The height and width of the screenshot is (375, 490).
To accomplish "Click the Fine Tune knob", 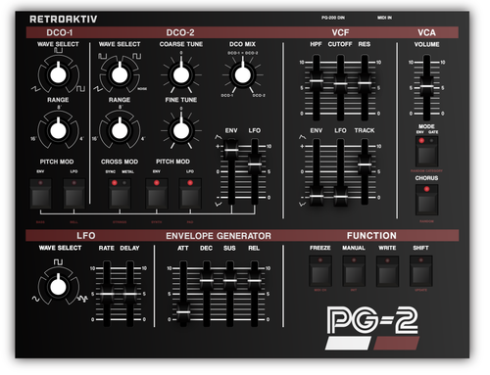I will (181, 130).
